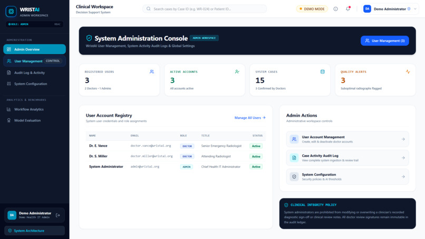Click arrow on User Account Management card
Screen dimensions: 425x239
point(403,139)
